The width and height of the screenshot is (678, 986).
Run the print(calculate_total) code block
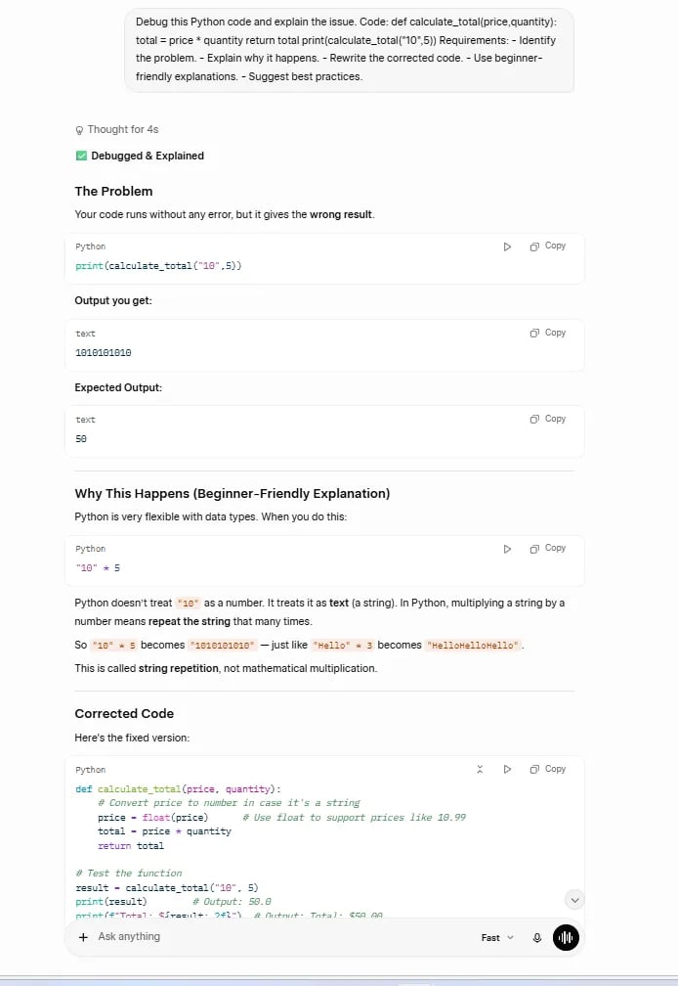(x=507, y=246)
